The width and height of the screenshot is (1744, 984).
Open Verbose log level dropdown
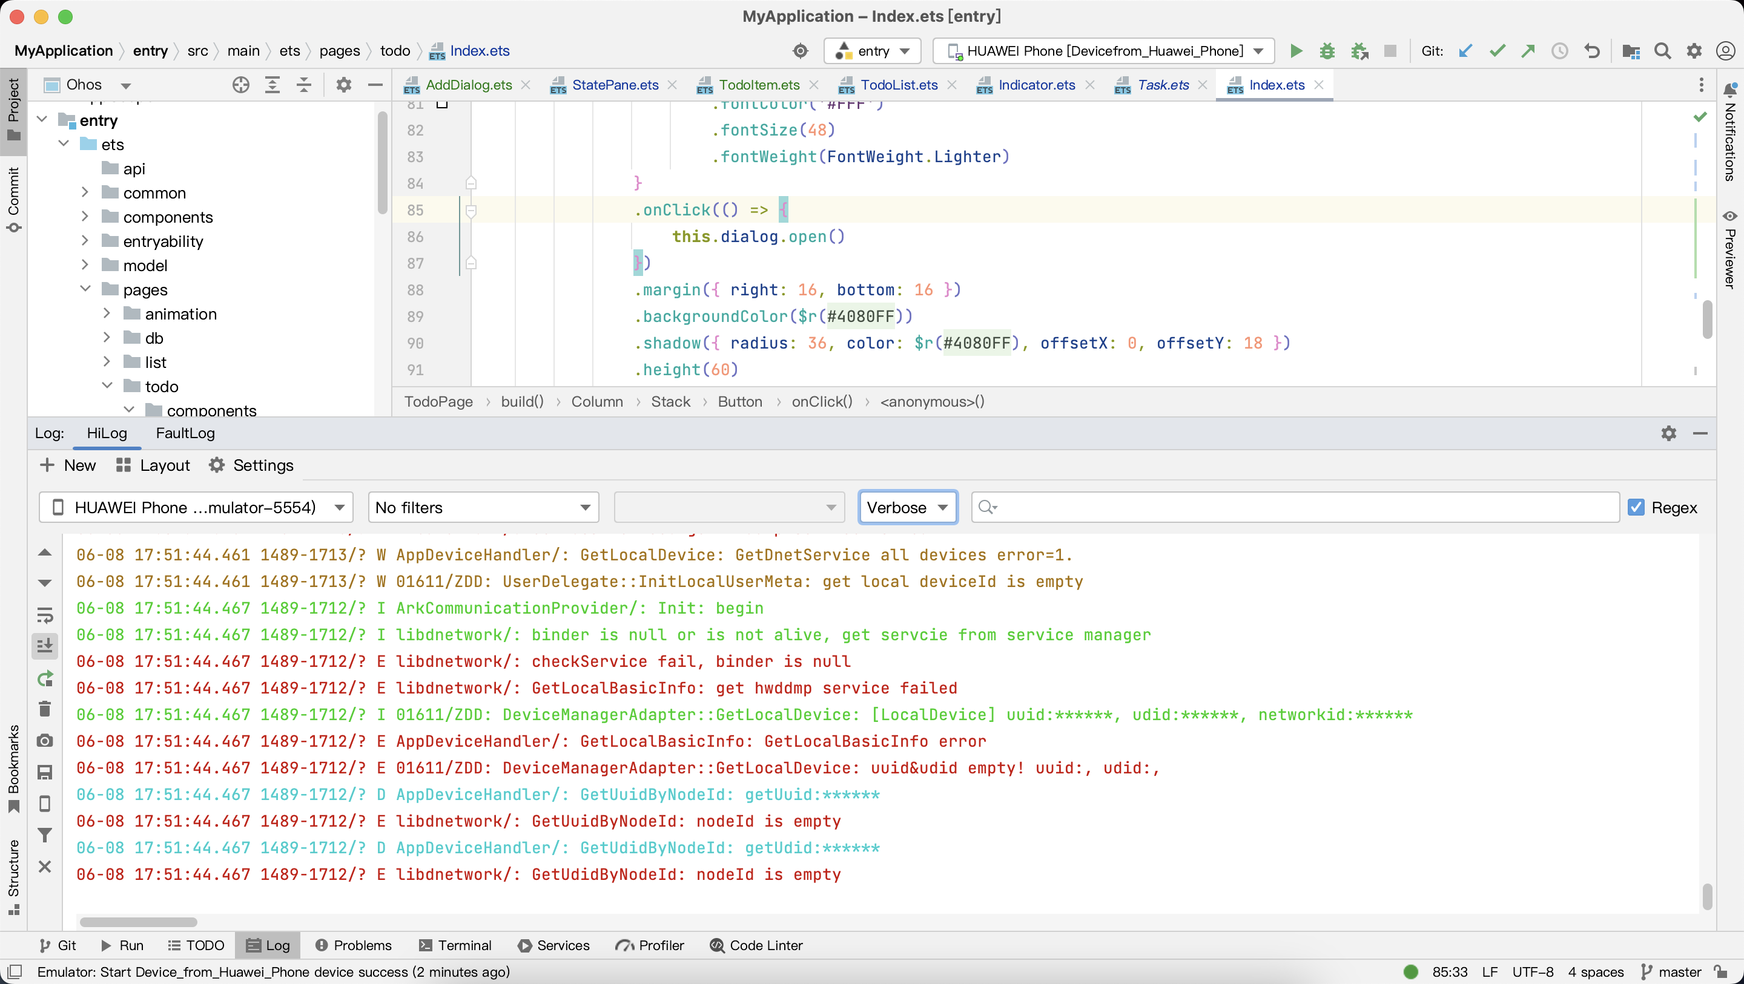(907, 507)
